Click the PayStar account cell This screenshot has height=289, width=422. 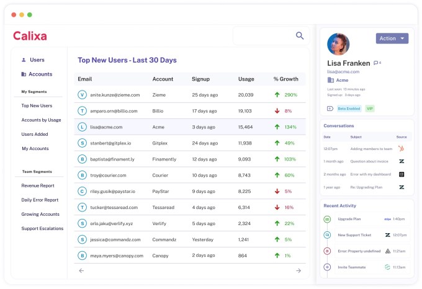(x=161, y=192)
